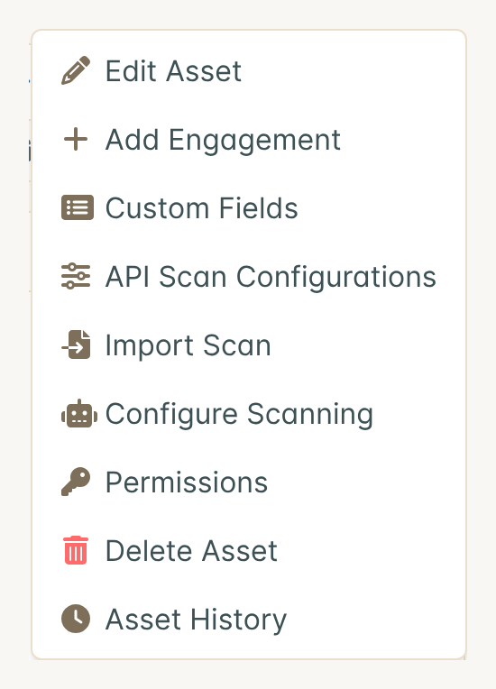
Task: Click the word Configurations in the API entry
Action: [336, 278]
